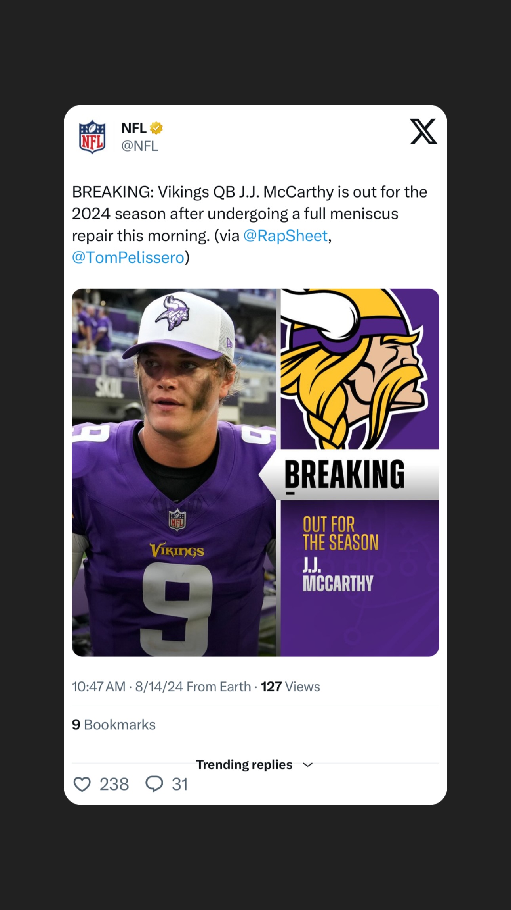Open the @NFL handle
Image resolution: width=511 pixels, height=910 pixels.
[x=140, y=146]
